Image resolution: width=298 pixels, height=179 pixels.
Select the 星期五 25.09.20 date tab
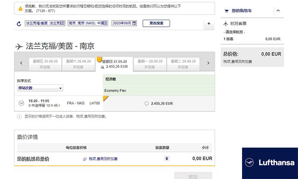(45, 64)
